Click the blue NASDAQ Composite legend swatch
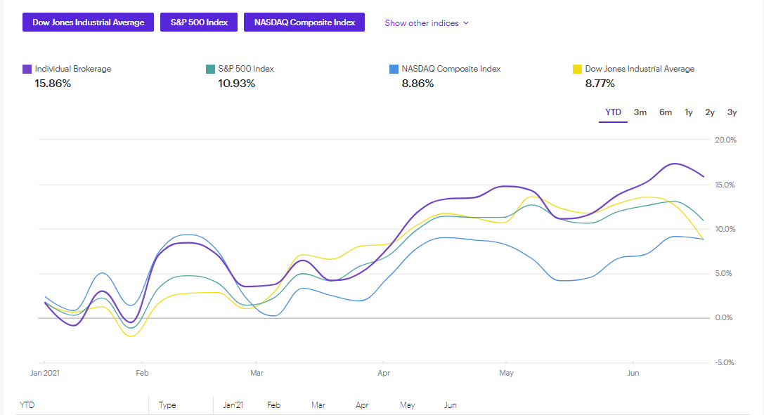 pyautogui.click(x=394, y=69)
